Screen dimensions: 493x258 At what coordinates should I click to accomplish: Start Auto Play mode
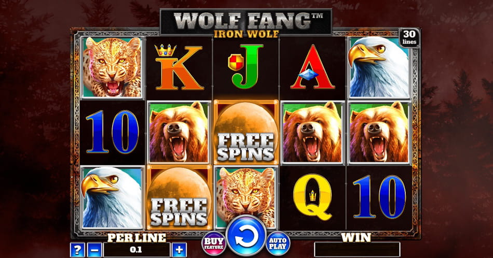coord(278,243)
